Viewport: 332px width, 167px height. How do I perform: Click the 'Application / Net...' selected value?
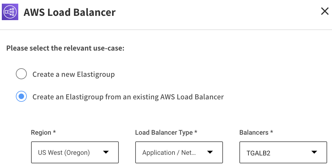tap(169, 152)
